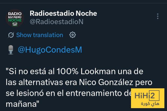
Task: Open translation settings gear
Action: tap(73, 35)
